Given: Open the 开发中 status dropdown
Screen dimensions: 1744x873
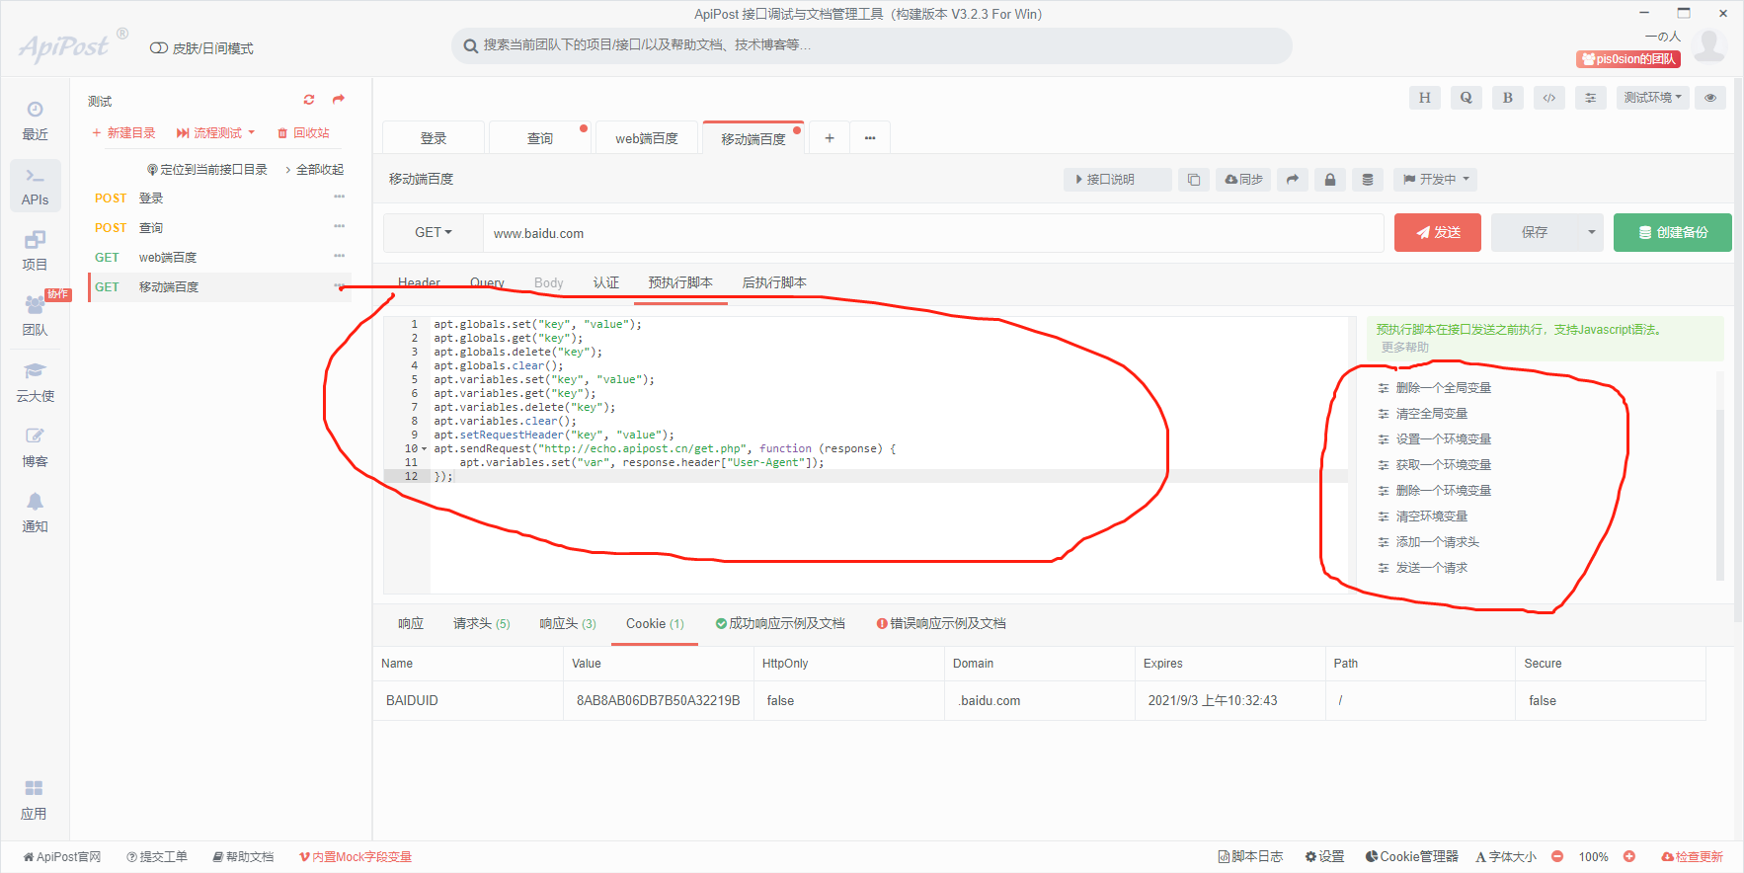Looking at the screenshot, I should coord(1437,180).
